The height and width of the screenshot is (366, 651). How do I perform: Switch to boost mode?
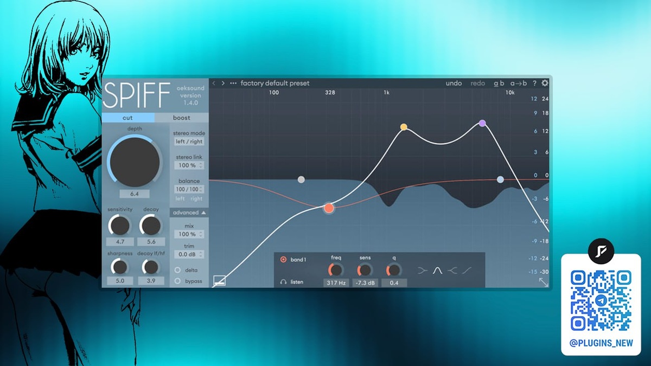pos(181,118)
